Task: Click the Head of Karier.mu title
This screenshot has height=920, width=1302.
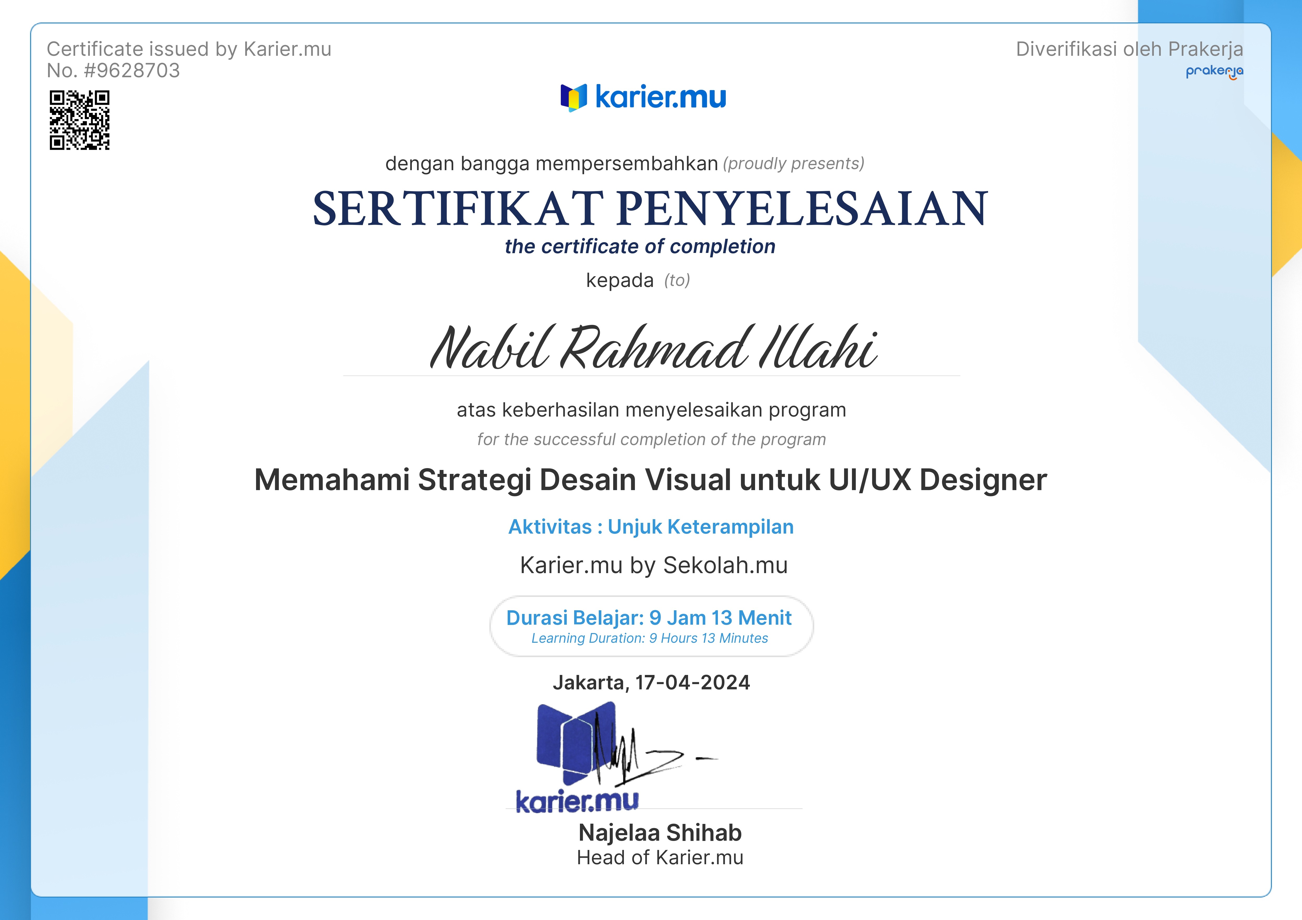Action: [x=660, y=858]
